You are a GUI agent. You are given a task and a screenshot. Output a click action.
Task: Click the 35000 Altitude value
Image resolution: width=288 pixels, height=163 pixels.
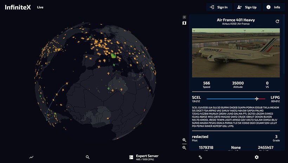point(238,83)
